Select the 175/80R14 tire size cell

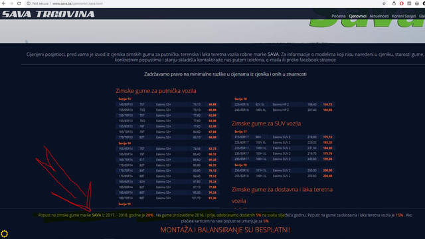(126, 176)
